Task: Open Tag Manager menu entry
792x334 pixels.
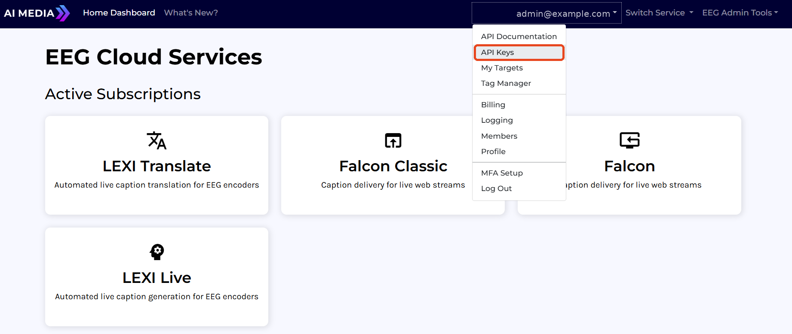Action: 519,83
